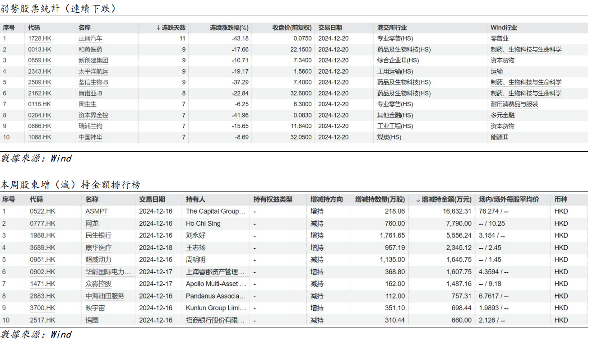Select stock code 0777.HK
593x341 pixels.
tap(42, 224)
